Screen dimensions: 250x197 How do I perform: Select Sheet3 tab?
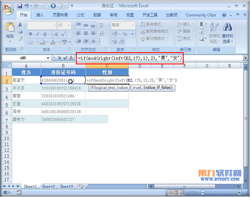tap(66, 187)
